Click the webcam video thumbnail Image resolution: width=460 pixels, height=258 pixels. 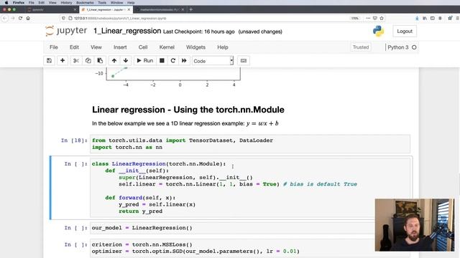pos(414,225)
